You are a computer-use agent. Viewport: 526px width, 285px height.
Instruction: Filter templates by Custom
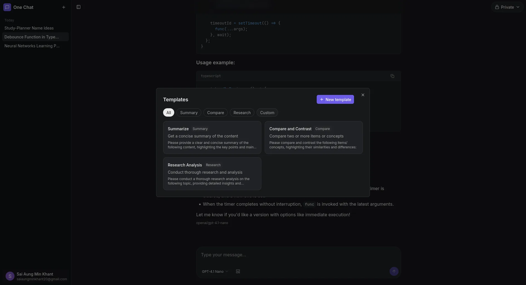point(267,112)
